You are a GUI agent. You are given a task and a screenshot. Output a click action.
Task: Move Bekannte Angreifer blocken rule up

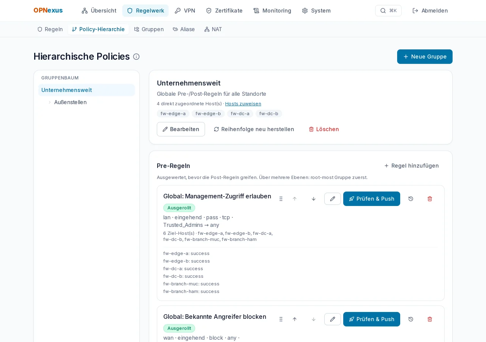tap(295, 319)
